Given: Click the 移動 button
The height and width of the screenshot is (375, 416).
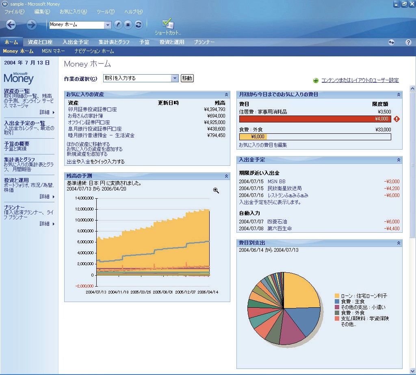Looking at the screenshot, I should [x=187, y=78].
